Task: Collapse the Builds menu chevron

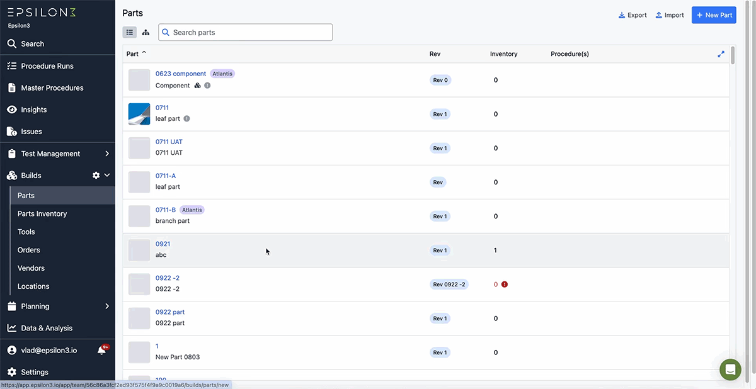Action: (107, 176)
